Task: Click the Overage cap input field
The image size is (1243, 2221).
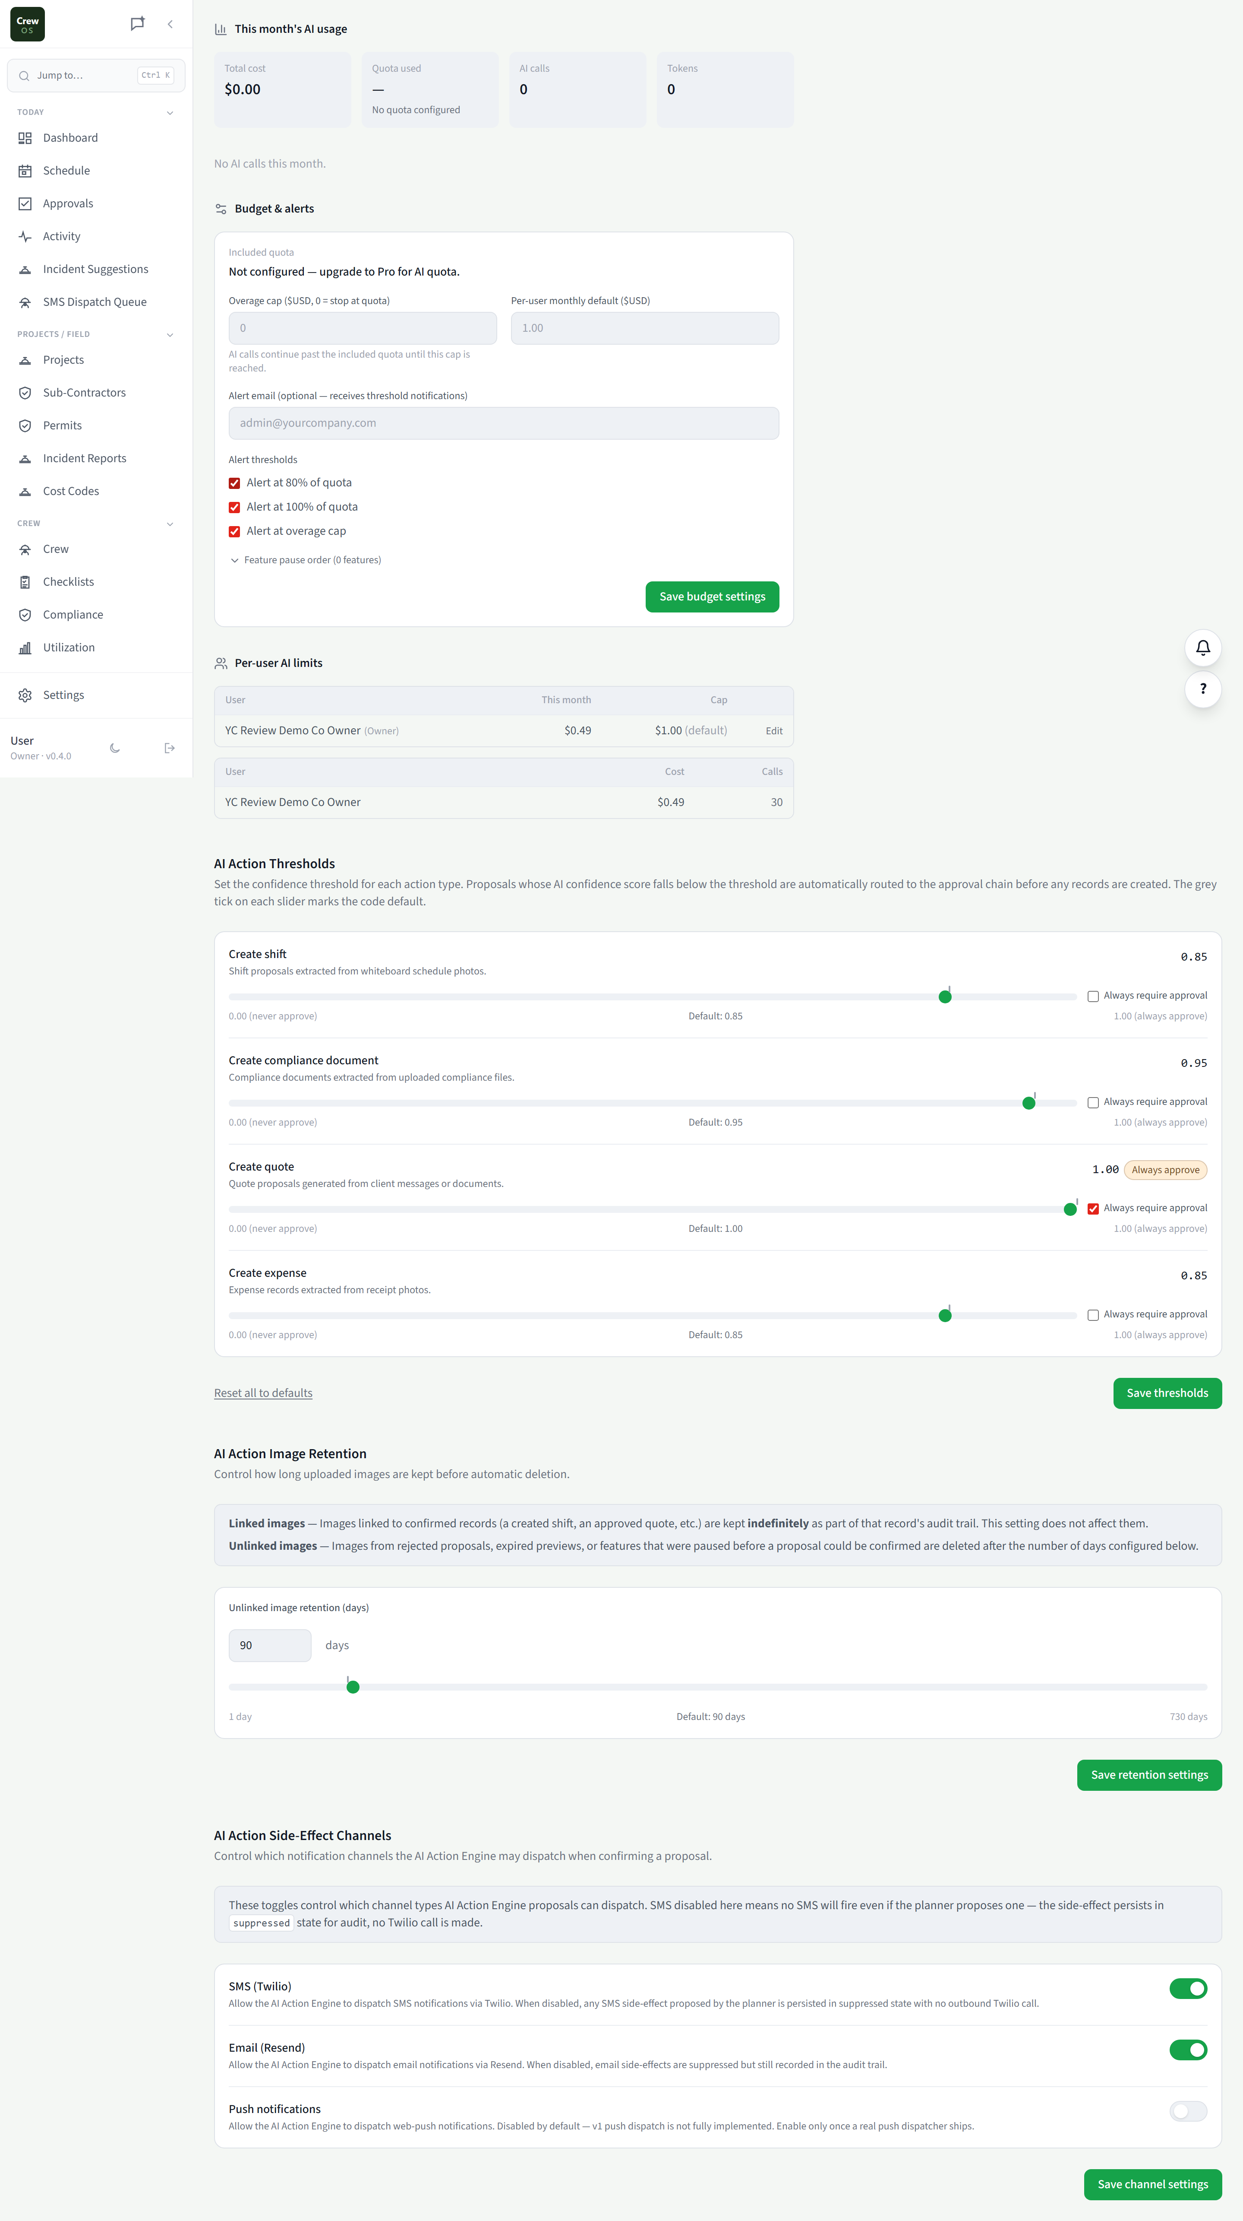Action: click(363, 329)
